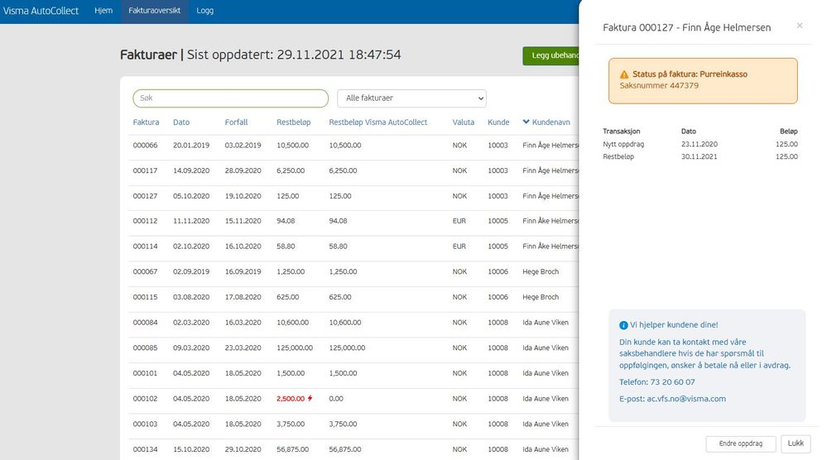Close the invoice panel with X icon
Viewport: 827px width, 460px height.
800,26
